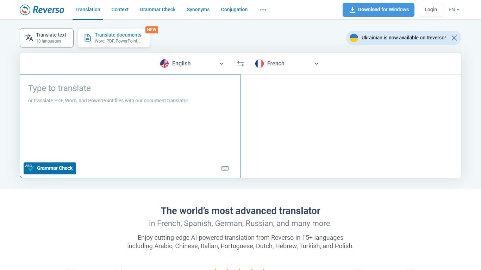Click the Login button
The width and height of the screenshot is (481, 270).
click(x=431, y=10)
